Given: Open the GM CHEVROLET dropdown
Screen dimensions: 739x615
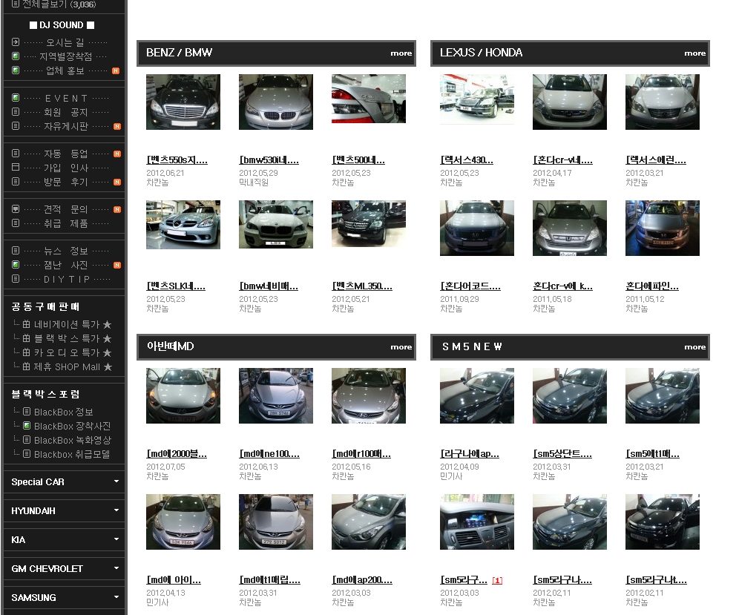Looking at the screenshot, I should (x=116, y=568).
